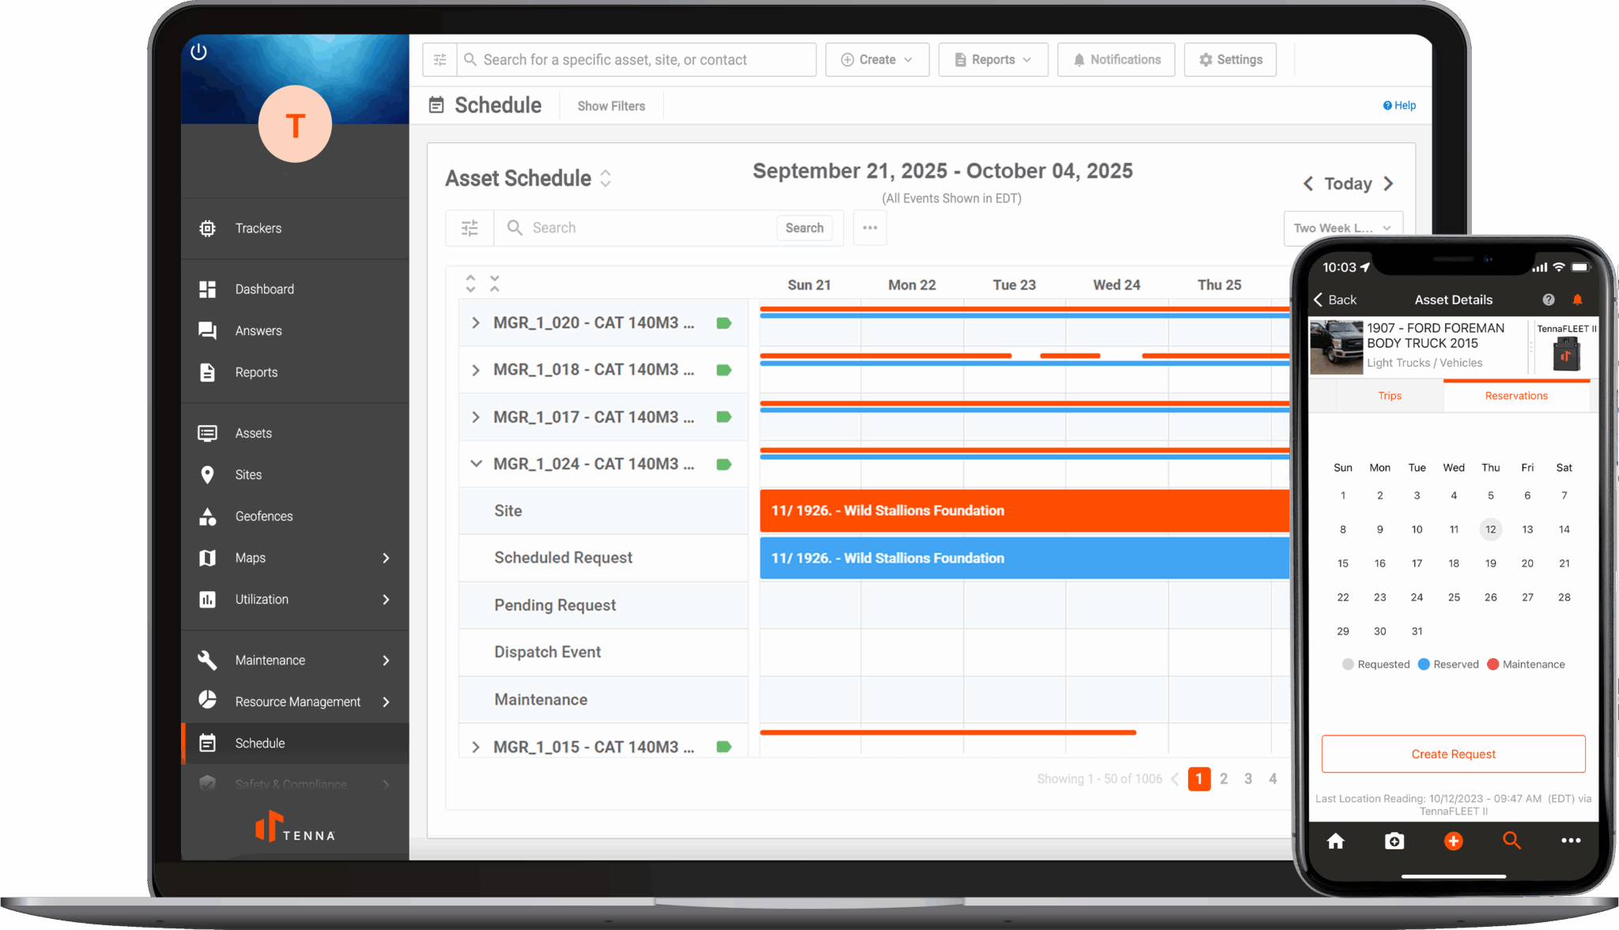Open the Create dropdown
The width and height of the screenshot is (1619, 930).
(x=877, y=59)
